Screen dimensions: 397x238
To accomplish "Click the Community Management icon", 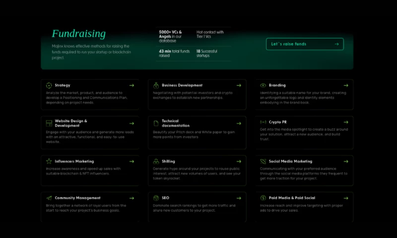I will click(x=49, y=198).
